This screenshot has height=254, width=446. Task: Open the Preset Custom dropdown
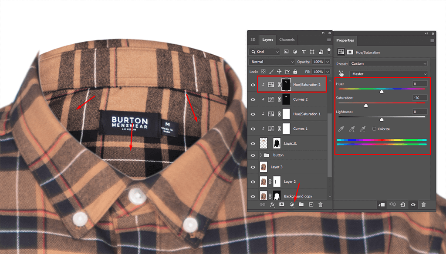click(388, 63)
